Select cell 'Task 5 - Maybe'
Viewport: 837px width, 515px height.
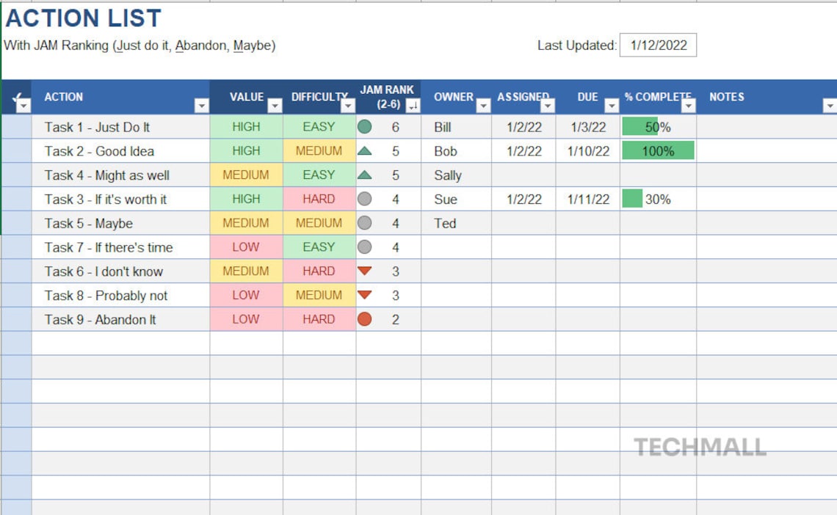coord(120,223)
